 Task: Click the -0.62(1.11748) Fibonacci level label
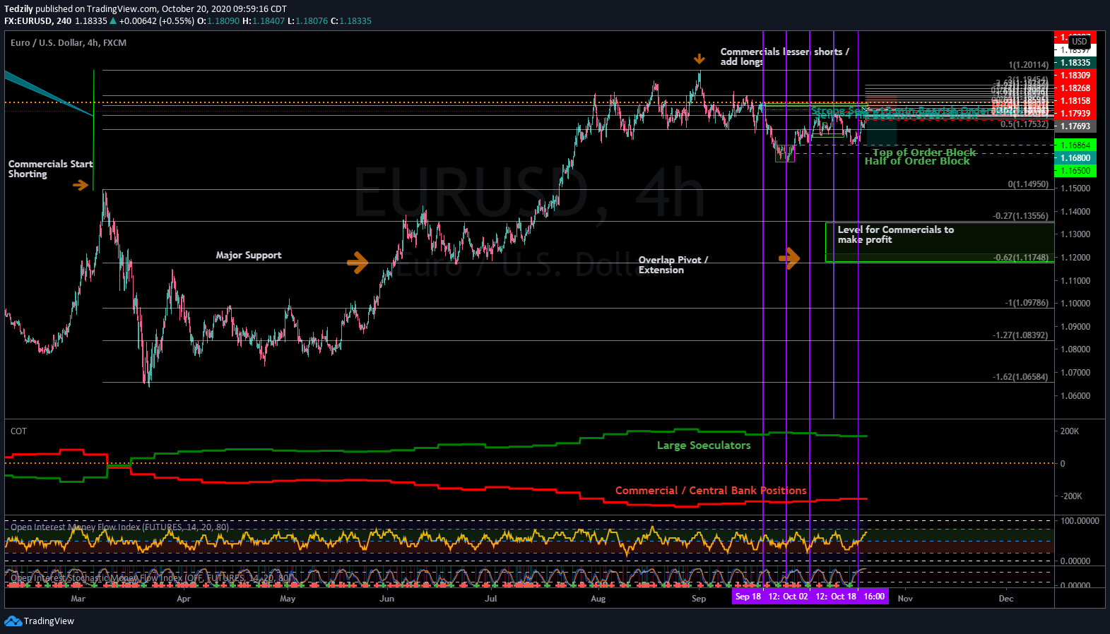click(x=1021, y=258)
